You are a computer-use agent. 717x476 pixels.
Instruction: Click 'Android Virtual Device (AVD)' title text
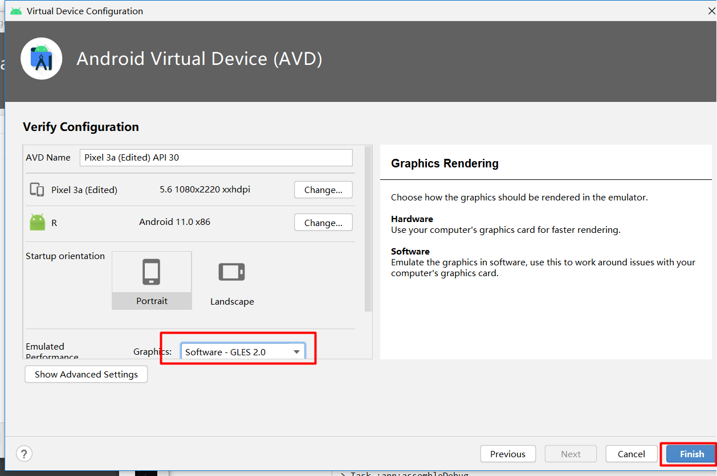tap(199, 59)
